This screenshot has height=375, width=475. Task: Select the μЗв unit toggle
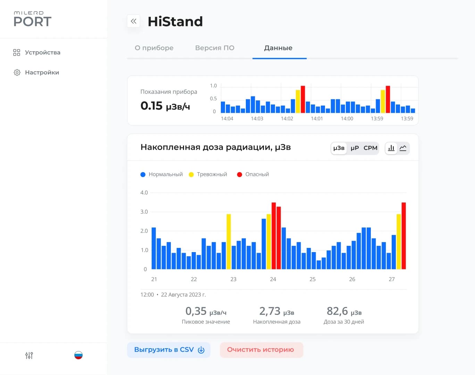coord(339,148)
